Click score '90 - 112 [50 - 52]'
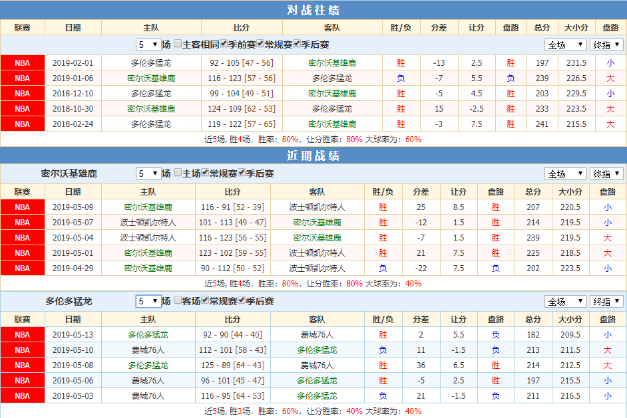This screenshot has width=627, height=418. 233,268
